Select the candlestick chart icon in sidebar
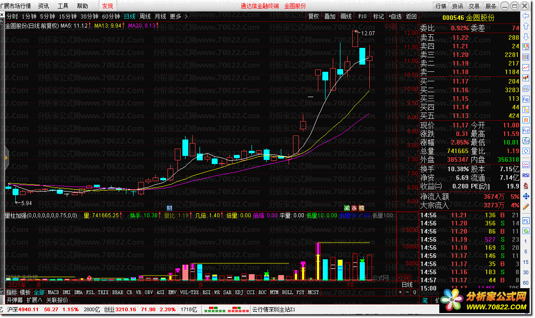Image resolution: width=535 pixels, height=318 pixels. [526, 78]
